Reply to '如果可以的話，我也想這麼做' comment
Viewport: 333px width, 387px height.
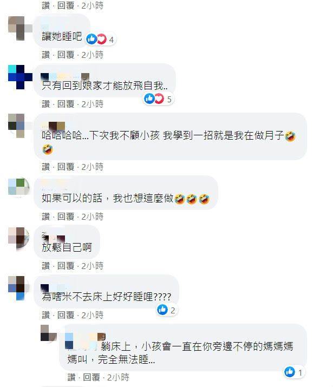(66, 217)
